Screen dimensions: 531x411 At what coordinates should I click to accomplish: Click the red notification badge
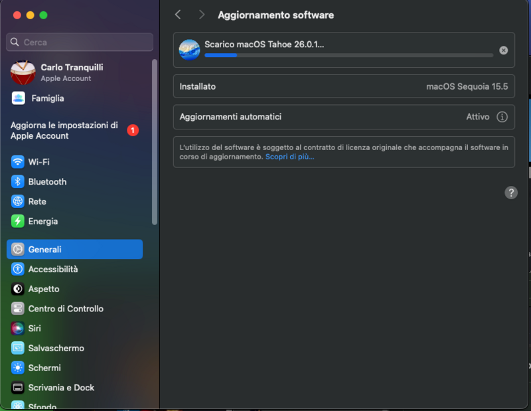133,130
